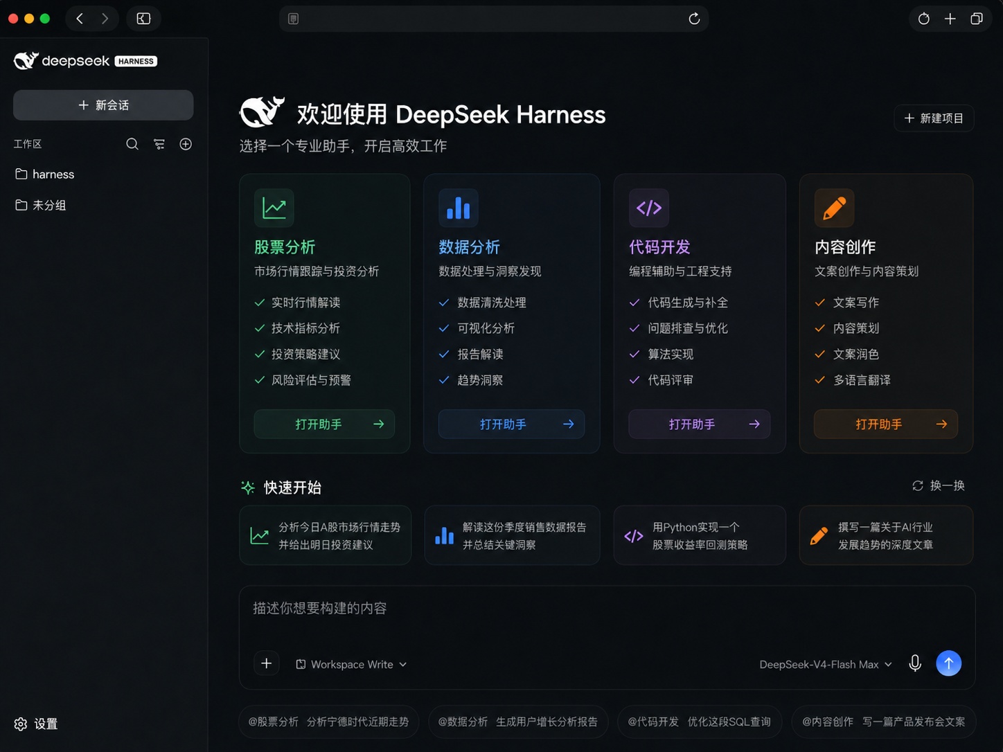Click the stock analysis chart icon on card
1003x752 pixels.
[x=274, y=208]
